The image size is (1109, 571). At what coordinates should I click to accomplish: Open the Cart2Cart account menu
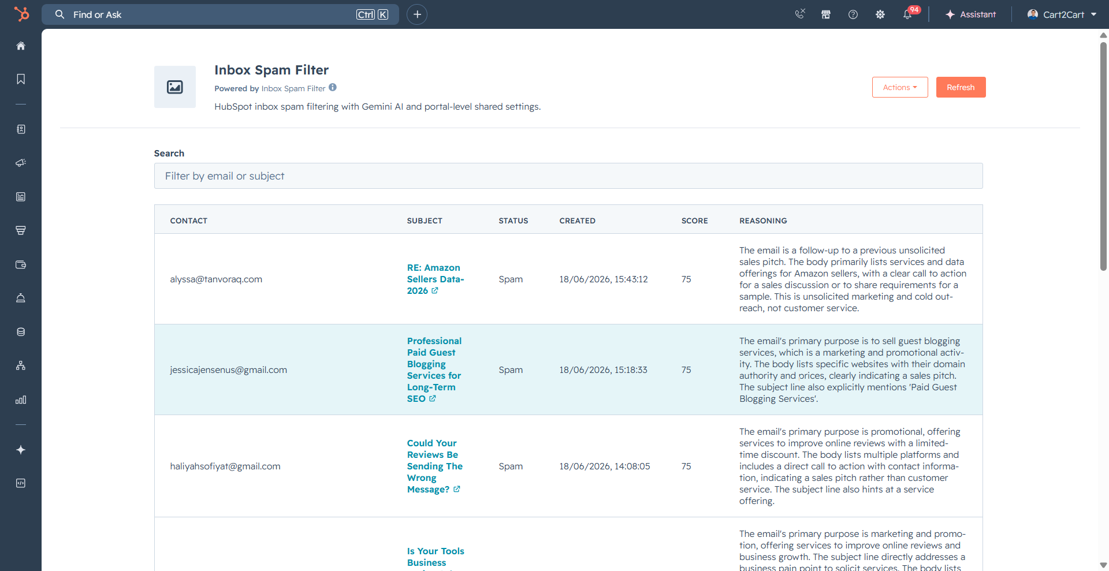click(1062, 14)
